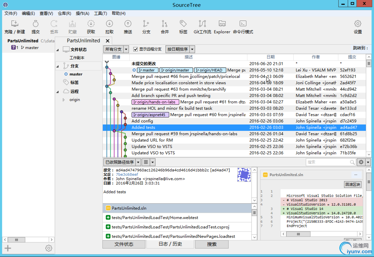374x257 pixels.
Task: Collapse the Remotes (远程) section
Action: pos(57,92)
